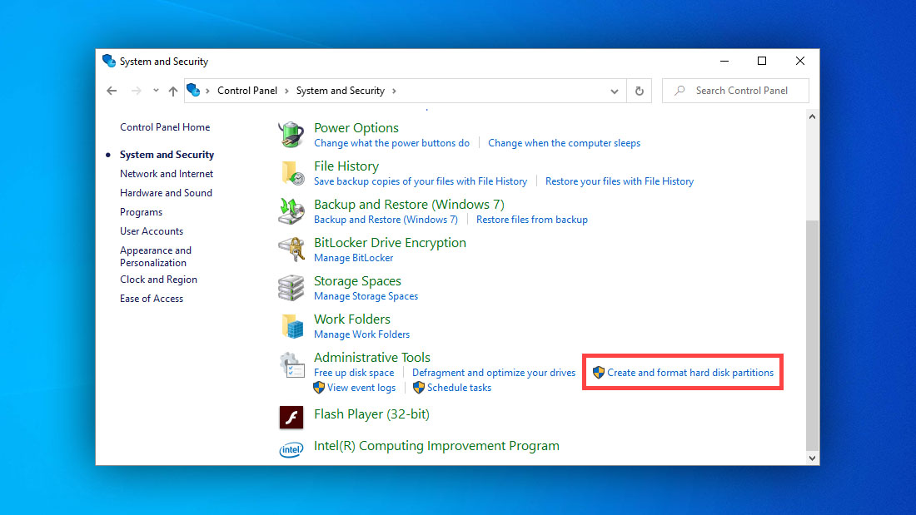Open Appearance and Personalization category
This screenshot has height=515, width=916.
156,256
